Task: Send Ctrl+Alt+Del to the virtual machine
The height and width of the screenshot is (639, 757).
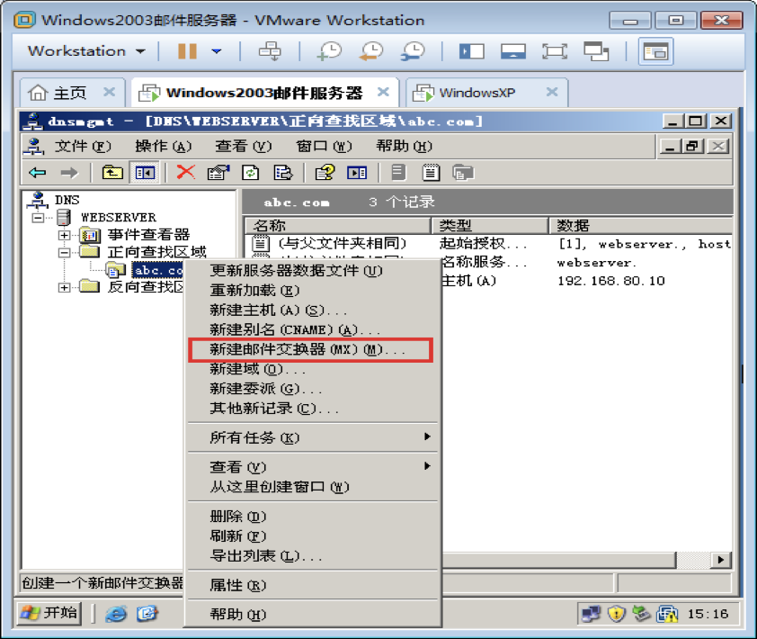Action: [270, 50]
